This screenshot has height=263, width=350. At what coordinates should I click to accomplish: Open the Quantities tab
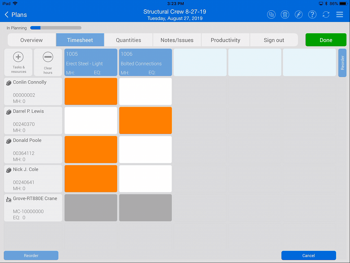(129, 40)
